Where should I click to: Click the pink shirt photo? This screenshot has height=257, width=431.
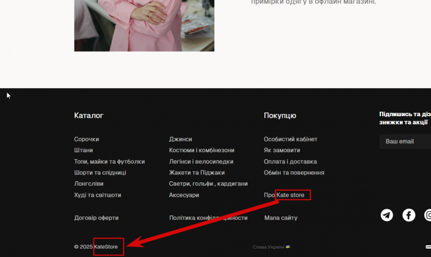pyautogui.click(x=144, y=26)
